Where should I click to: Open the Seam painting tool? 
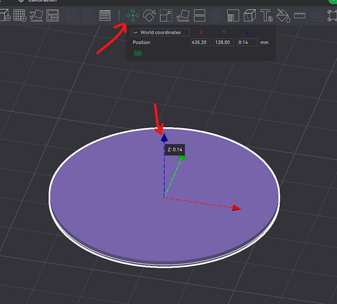pos(250,15)
